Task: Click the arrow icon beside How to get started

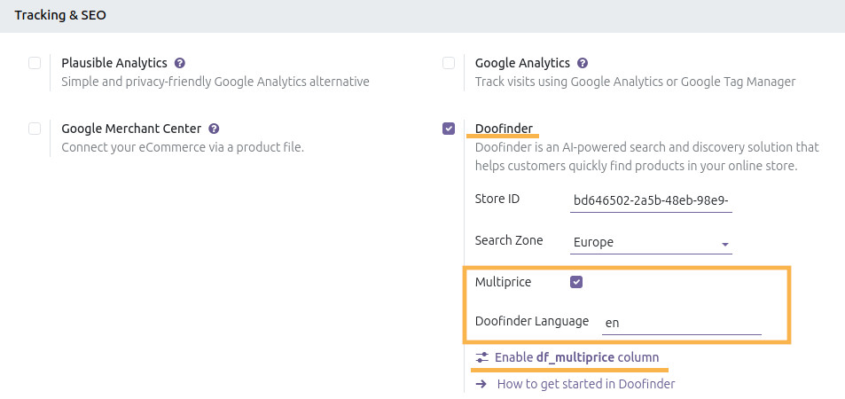Action: 481,384
